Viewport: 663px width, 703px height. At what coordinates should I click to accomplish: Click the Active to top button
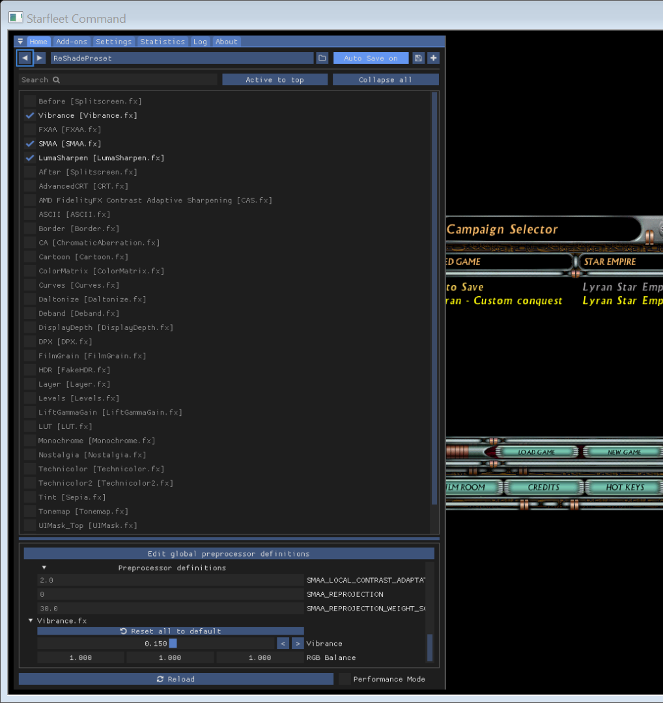[x=274, y=79]
